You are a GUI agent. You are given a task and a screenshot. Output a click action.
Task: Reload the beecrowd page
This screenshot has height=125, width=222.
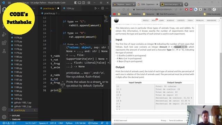pyautogui.click(x=123, y=9)
